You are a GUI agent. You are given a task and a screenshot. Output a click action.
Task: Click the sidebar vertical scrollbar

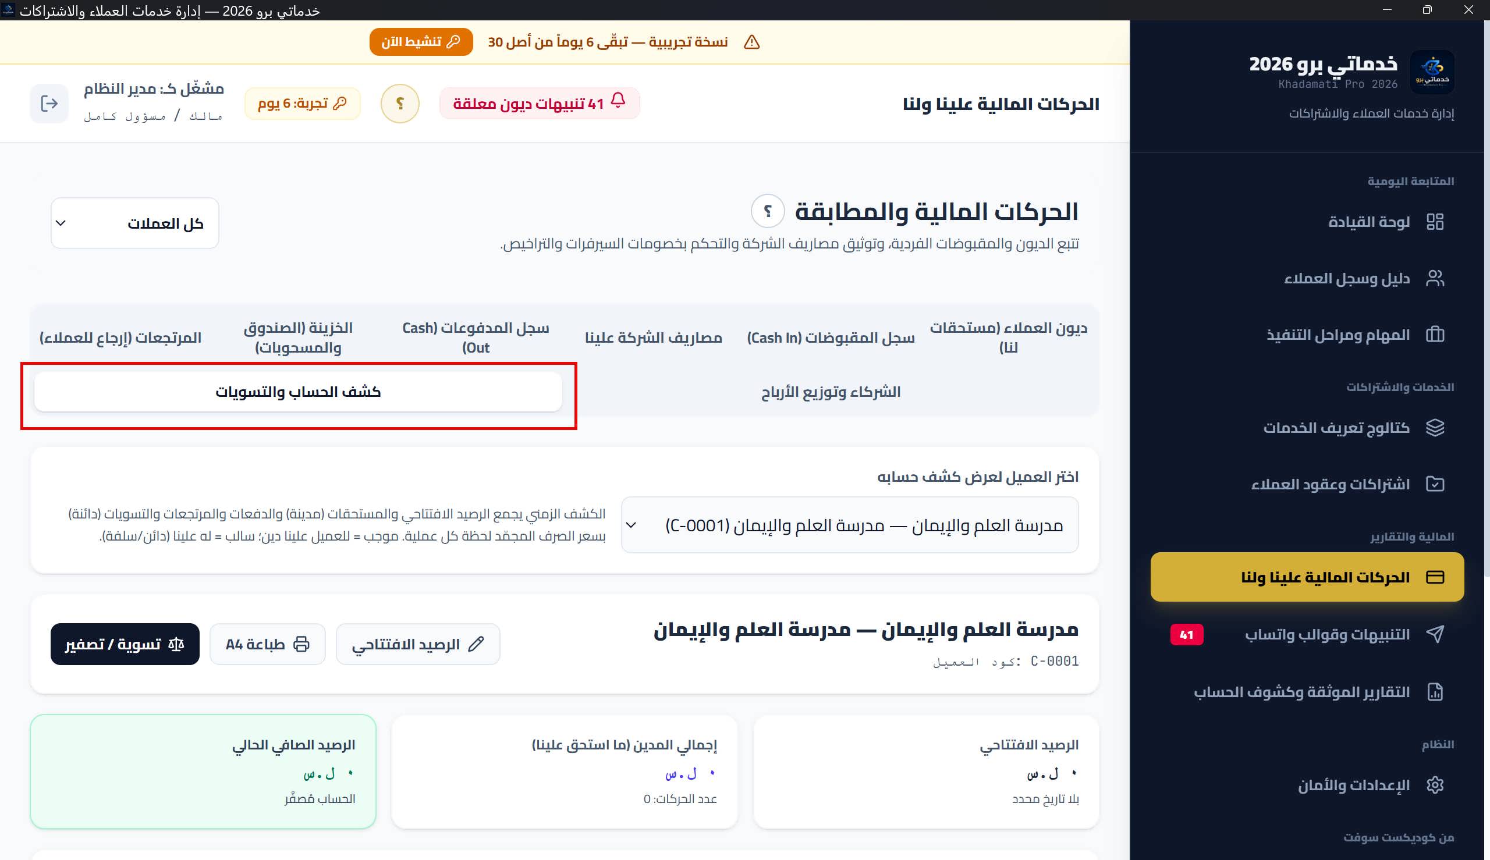coord(1487,298)
